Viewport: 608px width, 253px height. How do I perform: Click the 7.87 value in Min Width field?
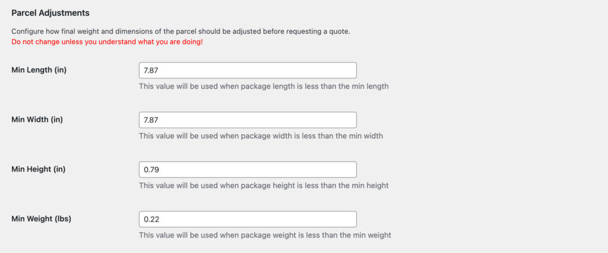pos(151,120)
